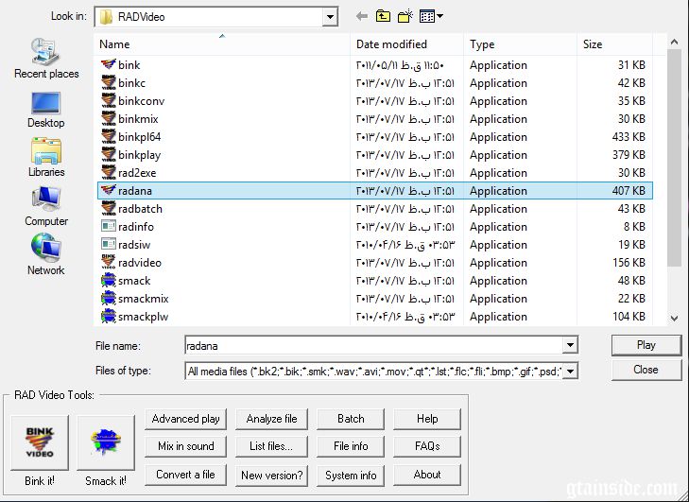
Task: Select the binkconv file in list
Action: tap(141, 101)
